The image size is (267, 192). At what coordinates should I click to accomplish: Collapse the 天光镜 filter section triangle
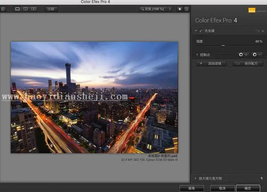point(196,31)
